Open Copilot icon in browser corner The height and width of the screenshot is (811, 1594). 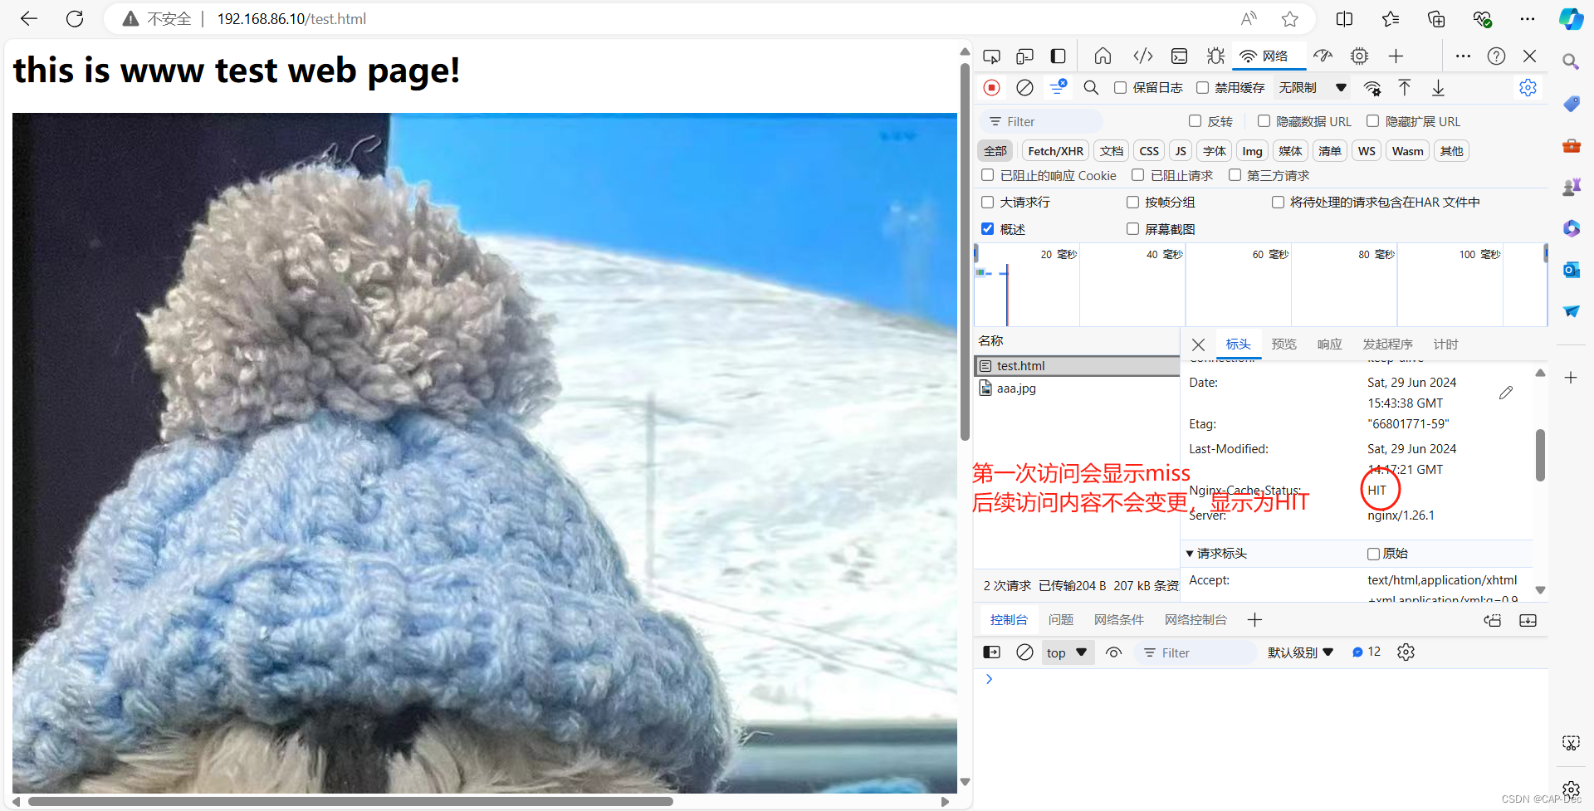click(x=1571, y=18)
